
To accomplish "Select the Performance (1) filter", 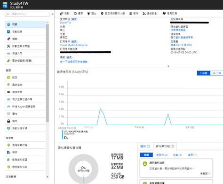I will point(177,155).
